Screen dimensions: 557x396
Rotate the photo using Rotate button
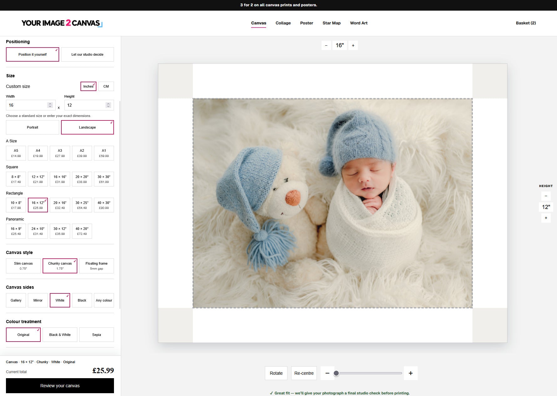[276, 373]
